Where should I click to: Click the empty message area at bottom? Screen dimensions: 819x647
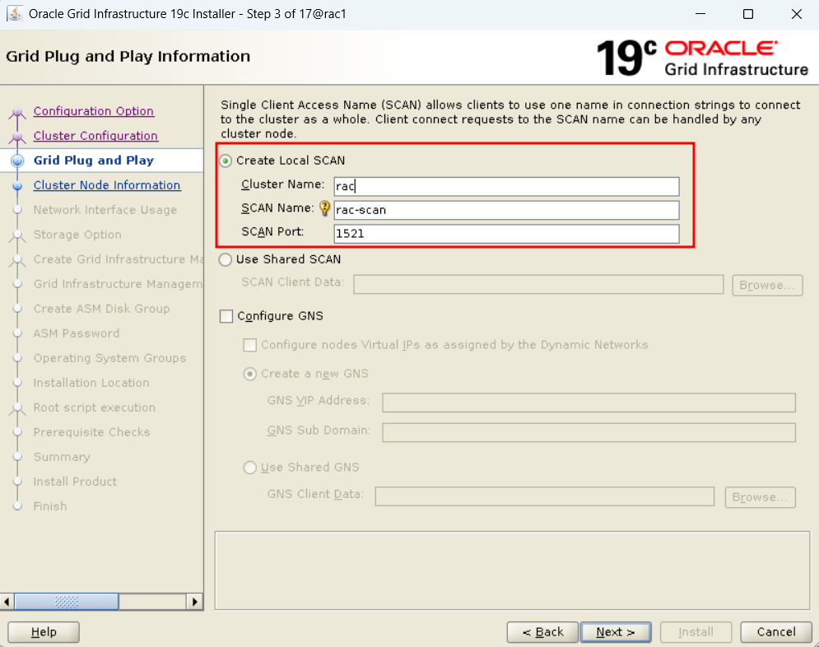point(512,570)
